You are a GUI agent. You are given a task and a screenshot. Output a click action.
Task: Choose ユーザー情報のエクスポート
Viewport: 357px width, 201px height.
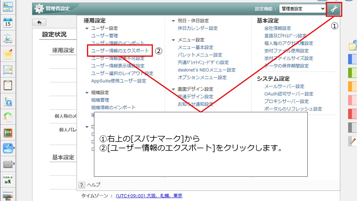click(x=120, y=51)
